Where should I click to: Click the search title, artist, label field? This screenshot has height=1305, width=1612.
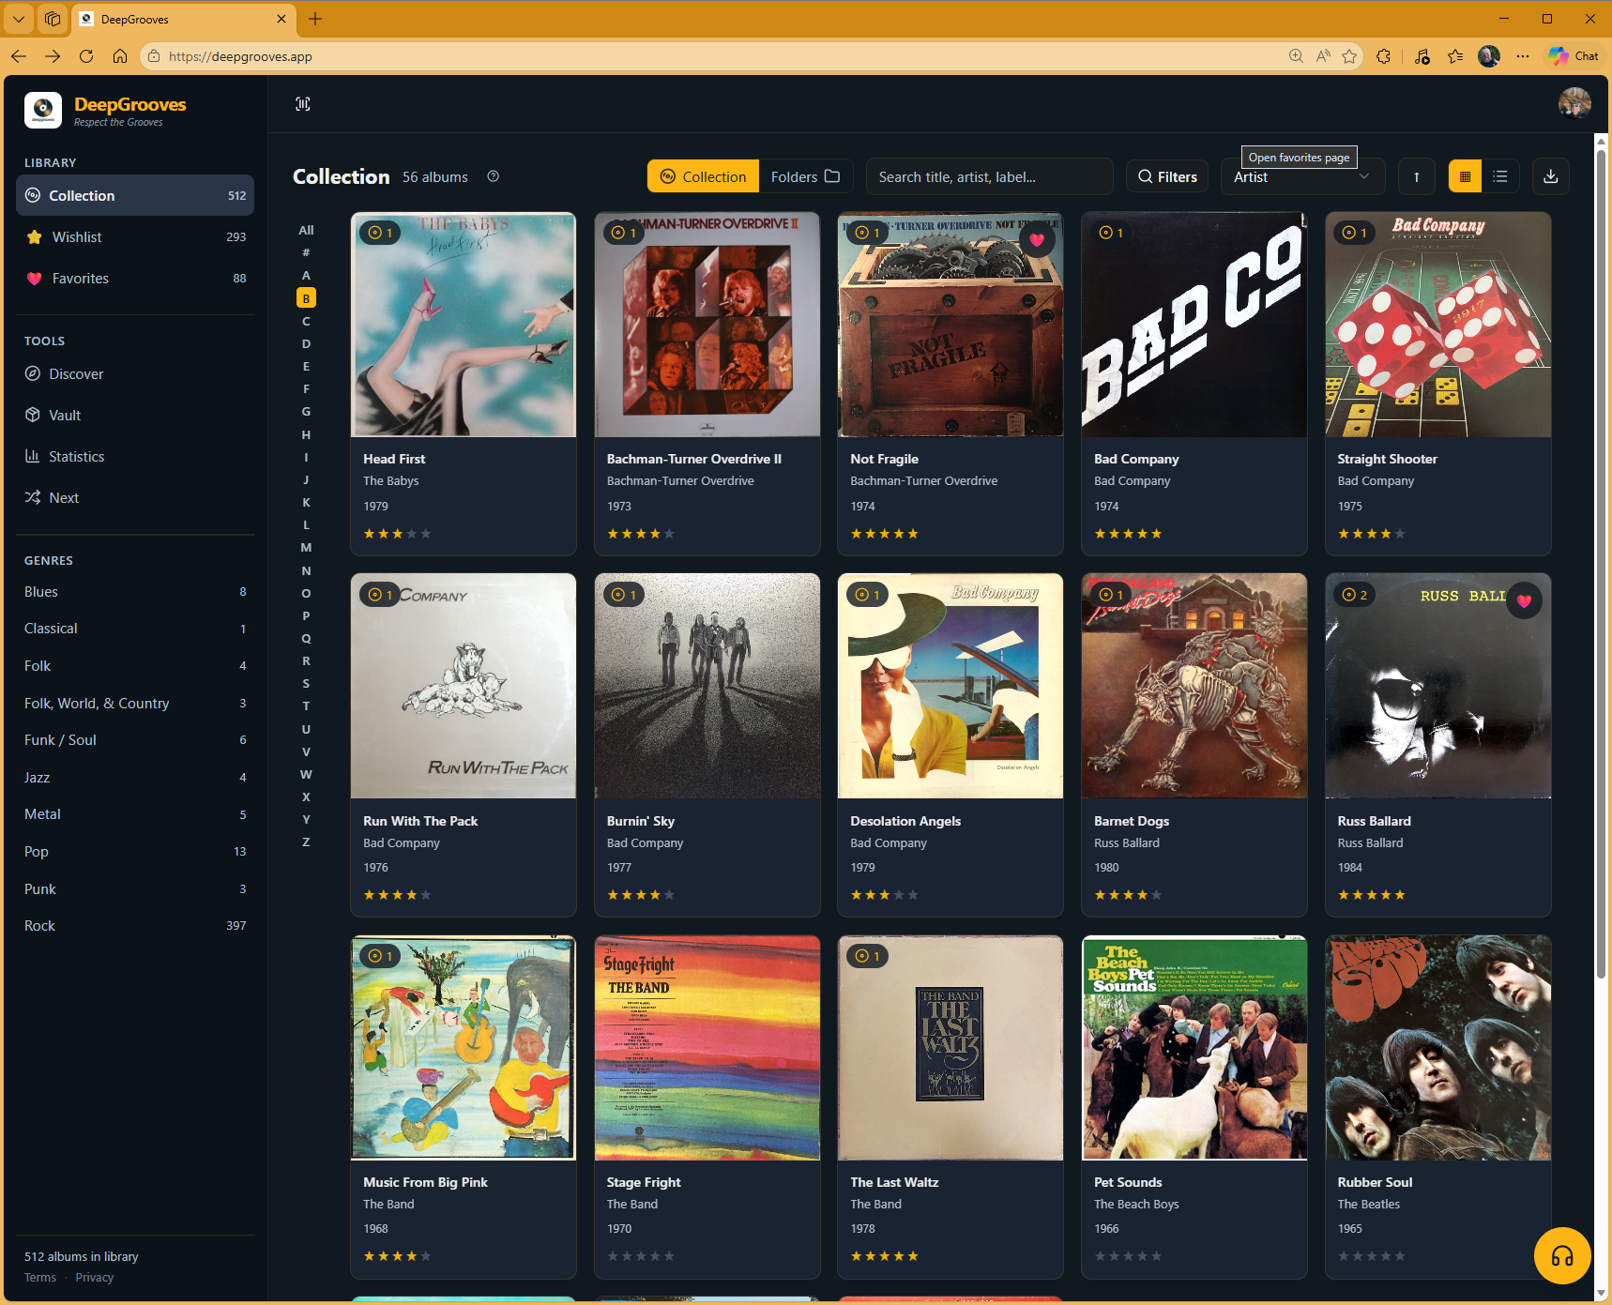click(989, 176)
